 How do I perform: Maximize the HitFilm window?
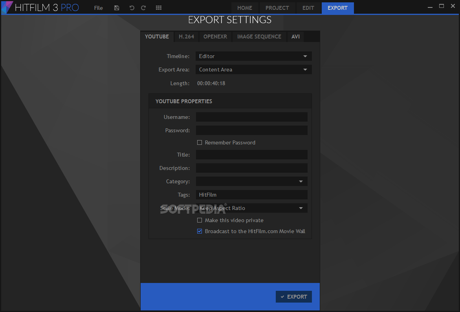(441, 6)
